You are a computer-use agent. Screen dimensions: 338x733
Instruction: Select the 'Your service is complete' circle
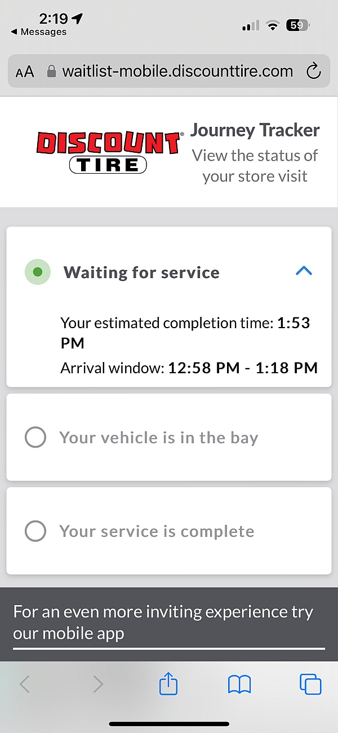coord(35,531)
